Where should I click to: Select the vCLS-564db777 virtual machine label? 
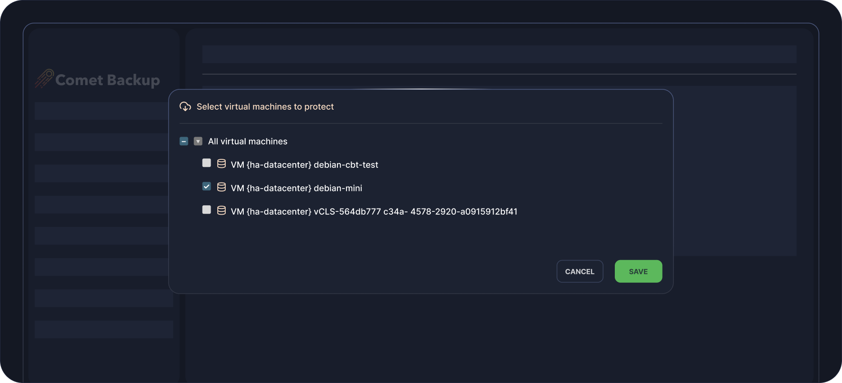coord(374,212)
